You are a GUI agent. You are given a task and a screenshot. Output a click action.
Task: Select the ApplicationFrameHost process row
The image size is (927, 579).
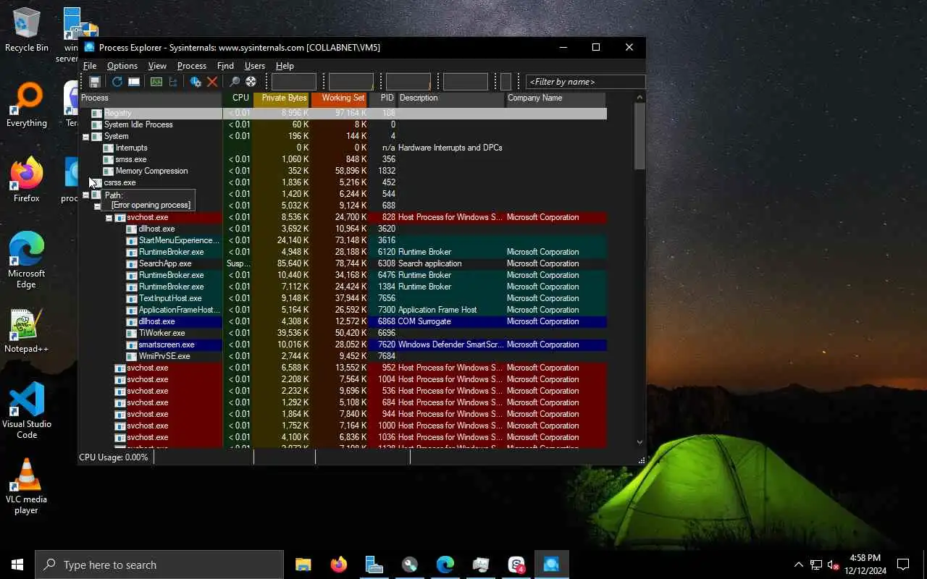click(x=343, y=310)
